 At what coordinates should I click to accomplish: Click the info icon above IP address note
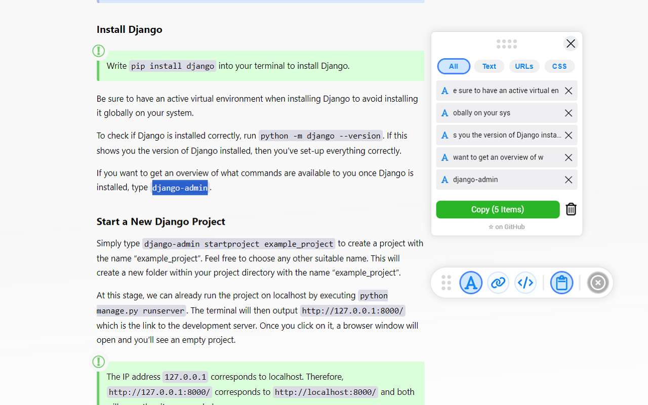tap(99, 361)
